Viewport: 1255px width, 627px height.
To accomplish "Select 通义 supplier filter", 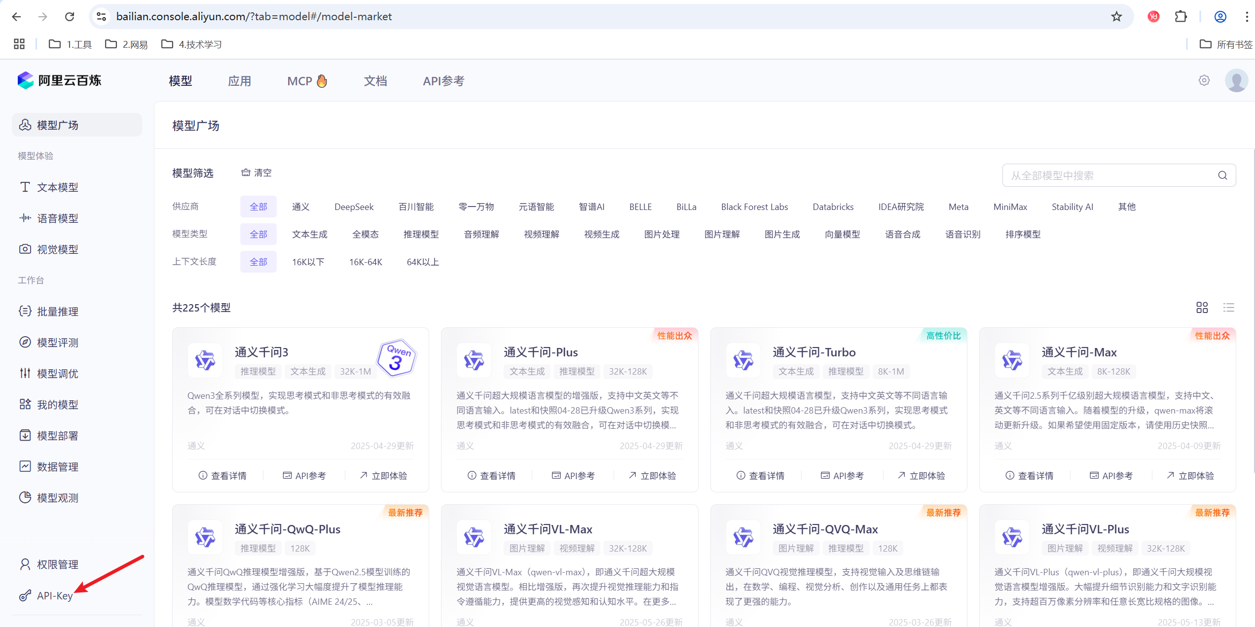I will tap(300, 207).
